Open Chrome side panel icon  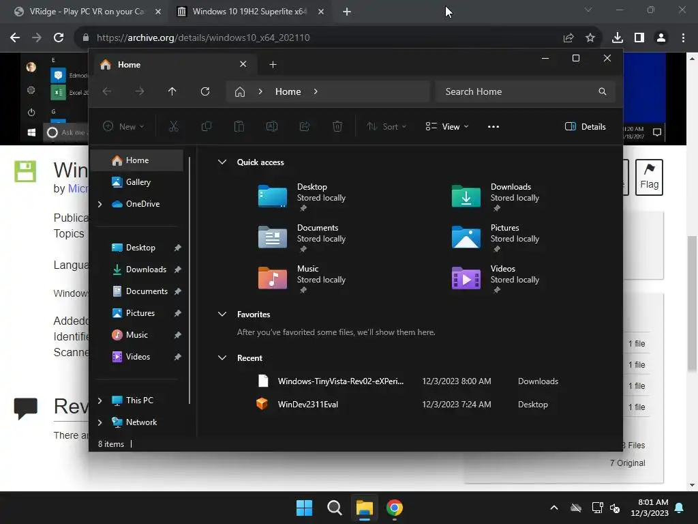639,38
